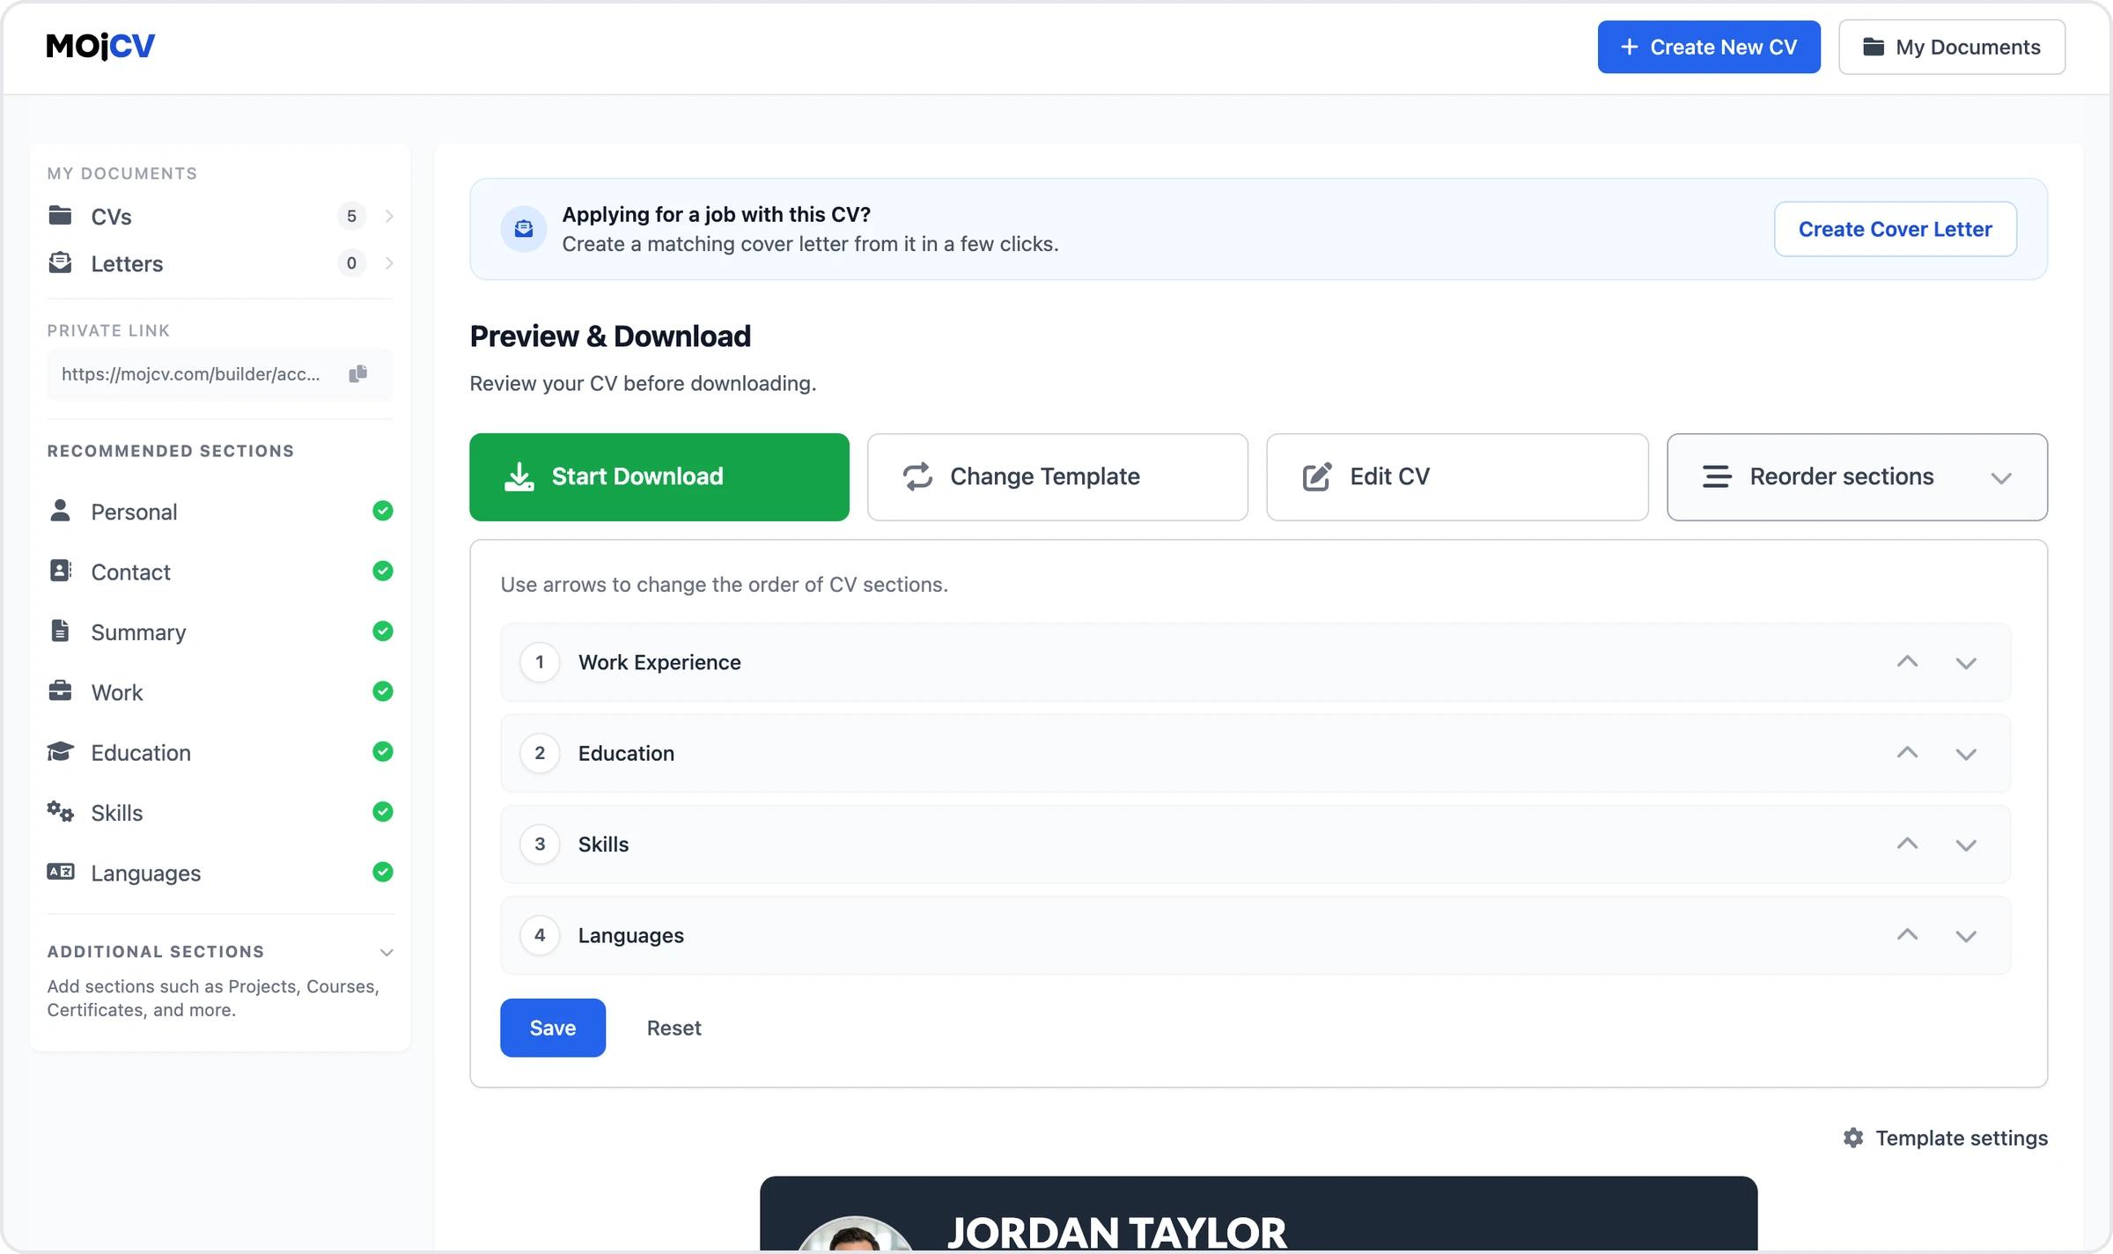
Task: Click the Contact card icon in sidebar
Action: 60,571
